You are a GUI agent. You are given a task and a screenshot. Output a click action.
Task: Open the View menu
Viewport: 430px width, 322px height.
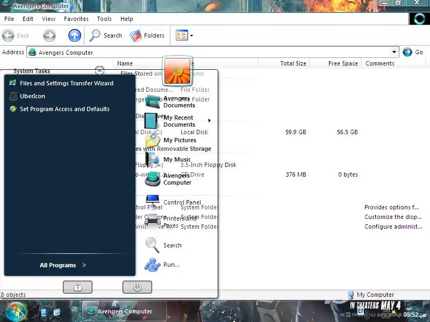click(x=48, y=19)
